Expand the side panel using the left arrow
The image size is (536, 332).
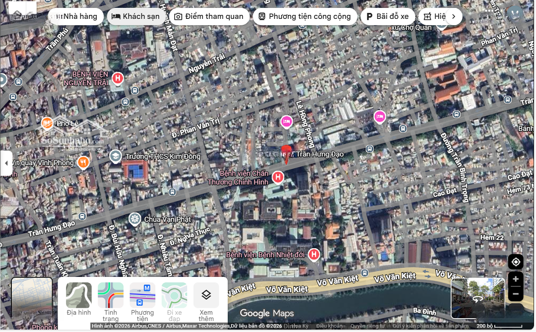tap(6, 163)
